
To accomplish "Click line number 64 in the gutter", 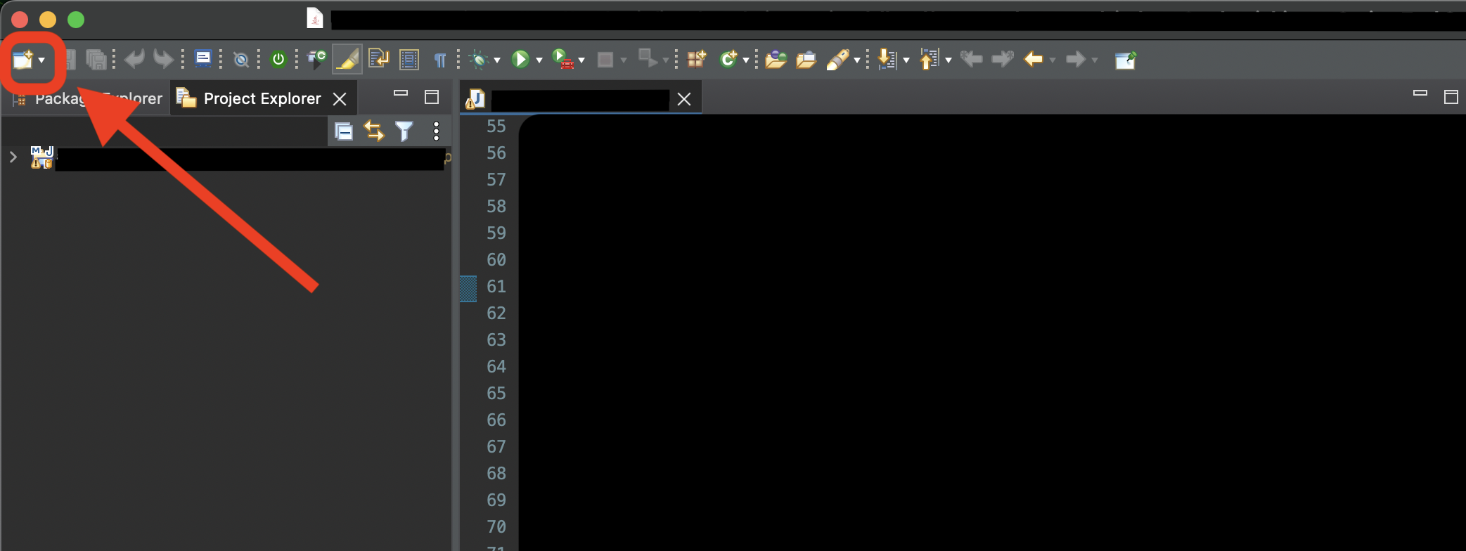I will [496, 367].
